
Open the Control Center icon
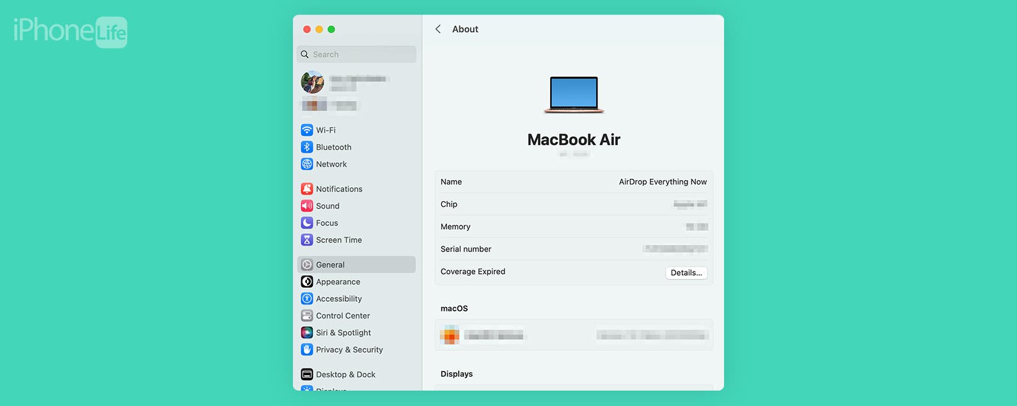coord(307,316)
